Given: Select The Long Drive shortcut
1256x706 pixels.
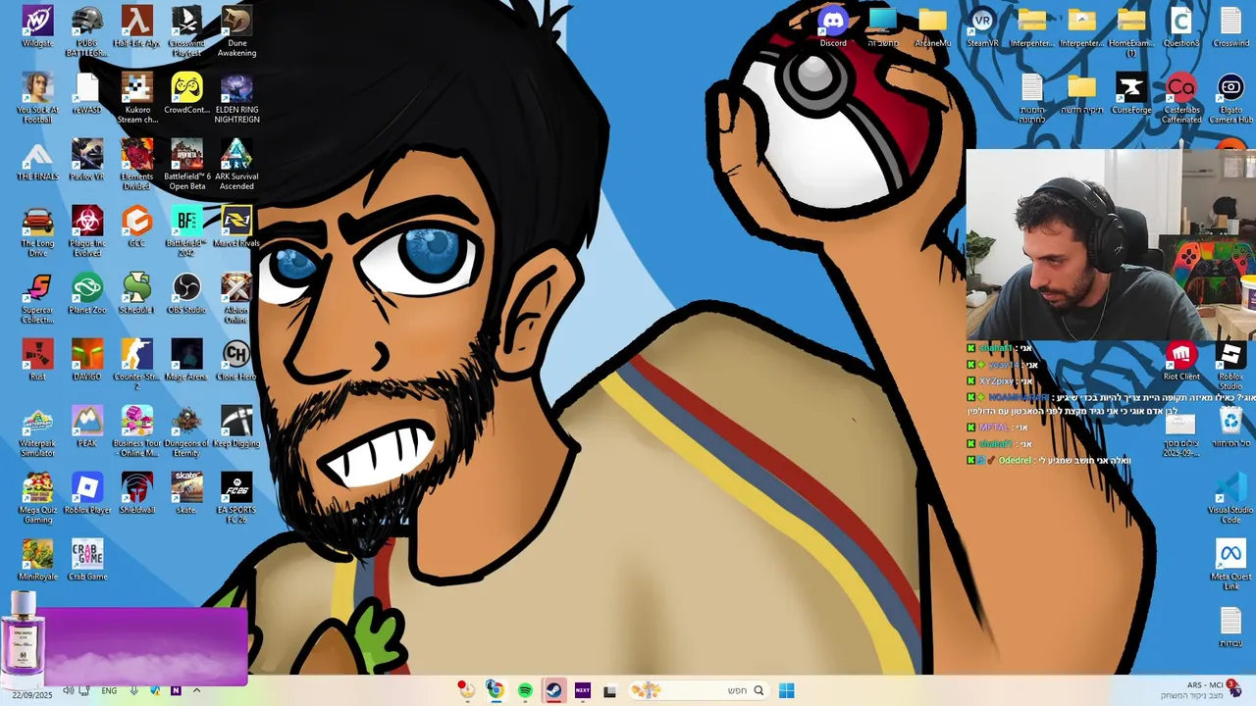Looking at the screenshot, I should 37,230.
